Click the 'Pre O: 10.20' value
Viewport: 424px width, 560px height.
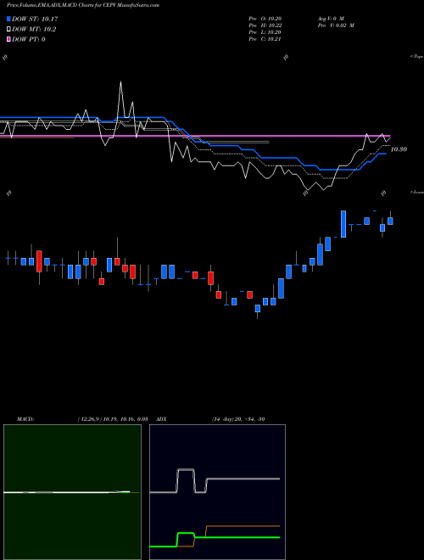(x=265, y=19)
